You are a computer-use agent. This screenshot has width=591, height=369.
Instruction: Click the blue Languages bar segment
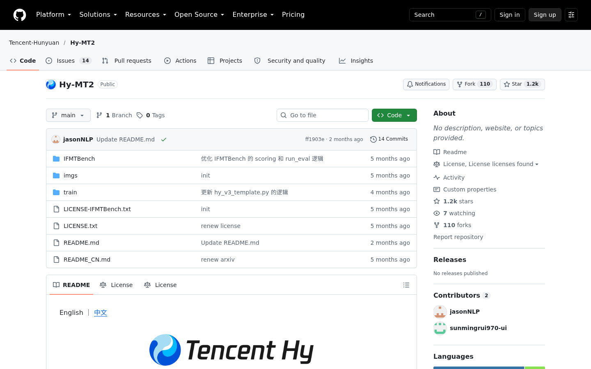[479, 368]
